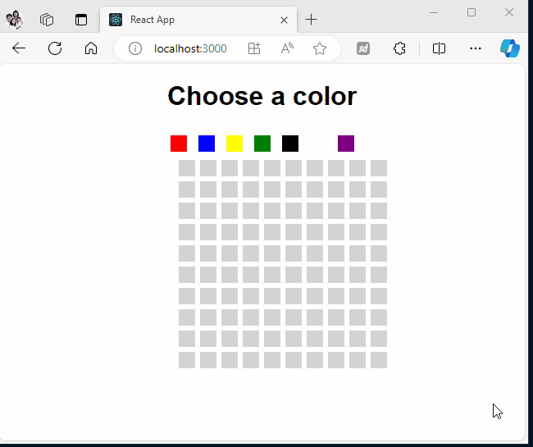
Task: Open the Extensions puzzle icon
Action: pyautogui.click(x=399, y=48)
